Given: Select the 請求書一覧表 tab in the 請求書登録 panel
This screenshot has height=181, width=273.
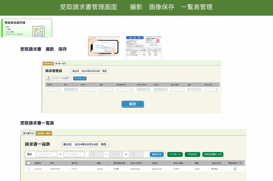Looking at the screenshot, I should (60, 64).
